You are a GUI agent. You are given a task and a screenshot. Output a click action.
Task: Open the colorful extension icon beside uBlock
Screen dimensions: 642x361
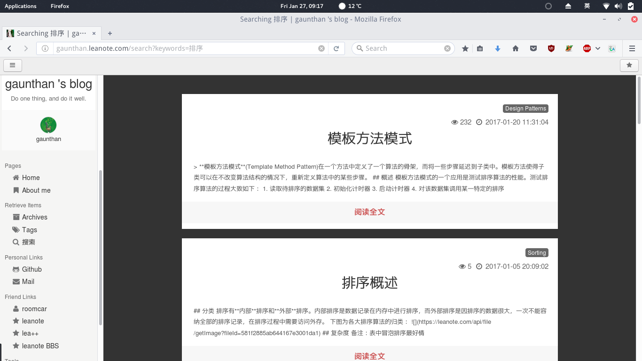click(569, 48)
